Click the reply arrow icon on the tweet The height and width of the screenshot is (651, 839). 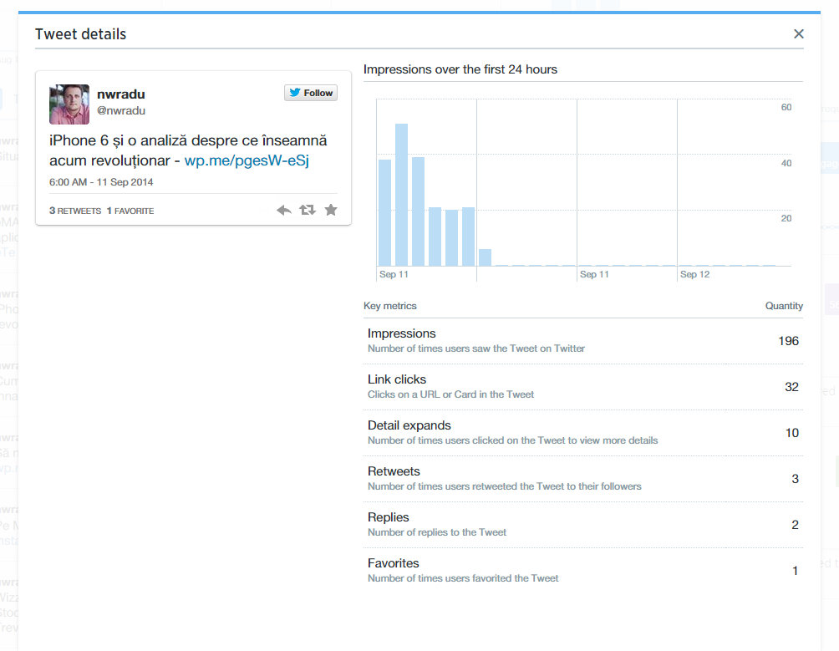pyautogui.click(x=283, y=211)
